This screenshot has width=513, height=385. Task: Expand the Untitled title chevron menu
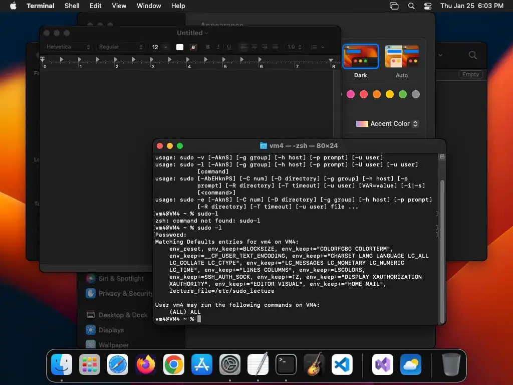206,33
